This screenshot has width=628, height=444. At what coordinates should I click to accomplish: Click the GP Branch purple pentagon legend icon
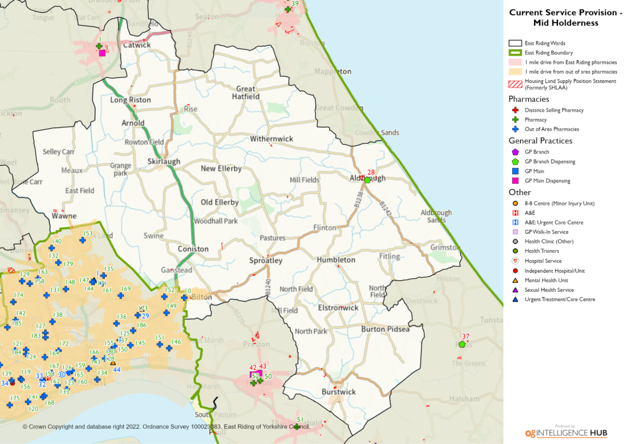pos(515,152)
